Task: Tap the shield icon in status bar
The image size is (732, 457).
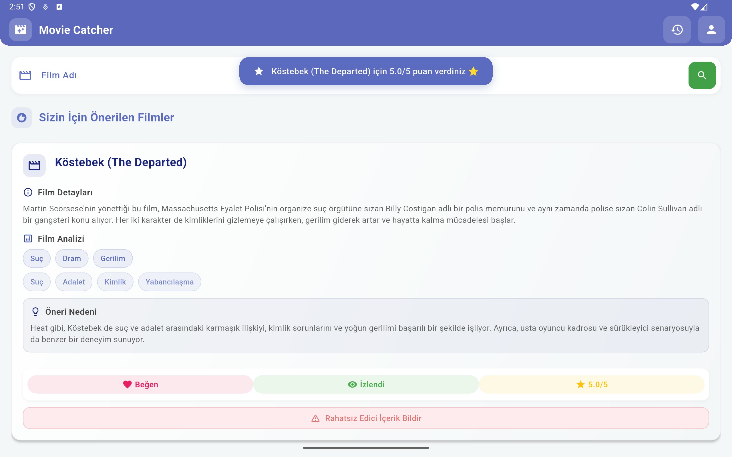Action: 32,7
